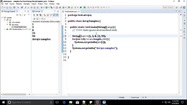Viewport: 187px width, 105px height.
Task: Open File Explorer from taskbar
Action: pyautogui.click(x=71, y=102)
